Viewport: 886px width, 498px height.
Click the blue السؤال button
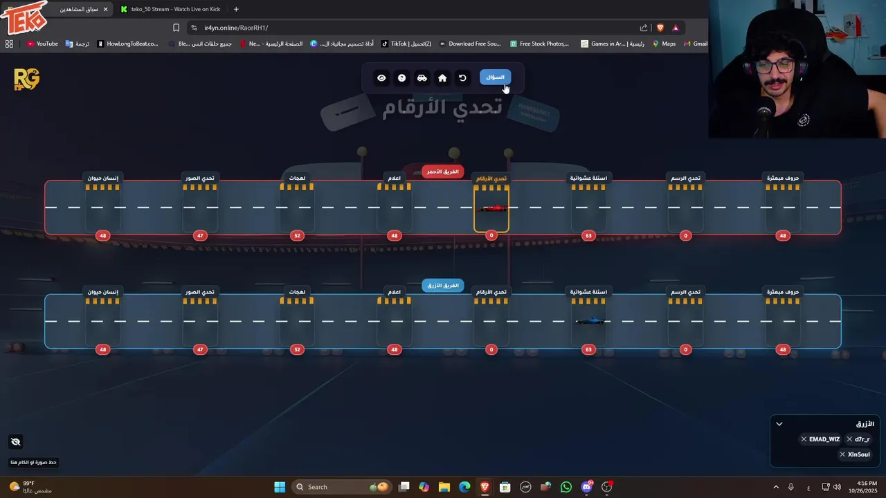click(x=495, y=77)
